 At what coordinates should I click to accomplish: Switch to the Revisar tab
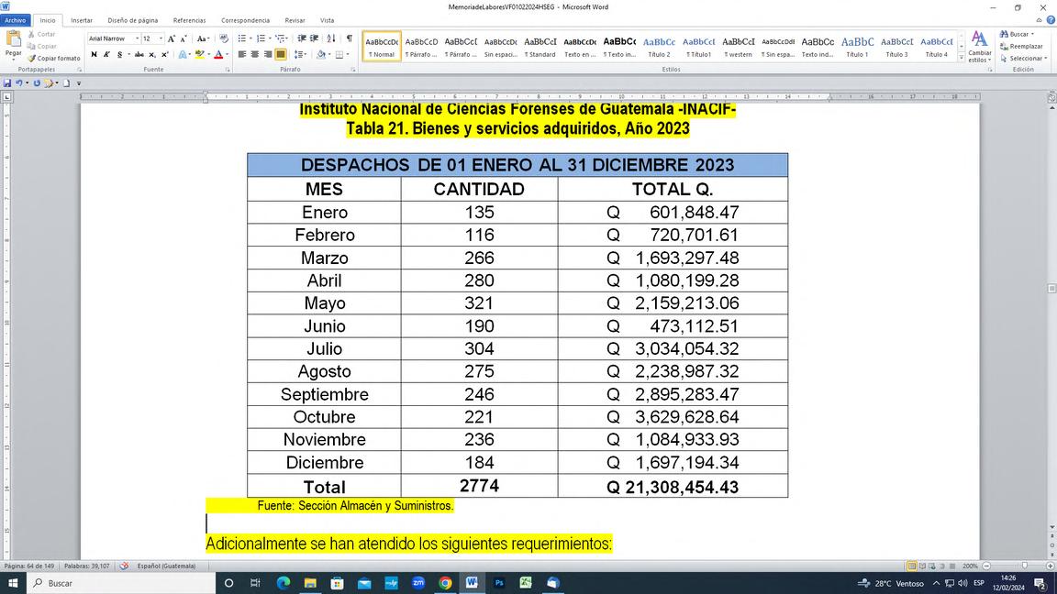point(295,21)
